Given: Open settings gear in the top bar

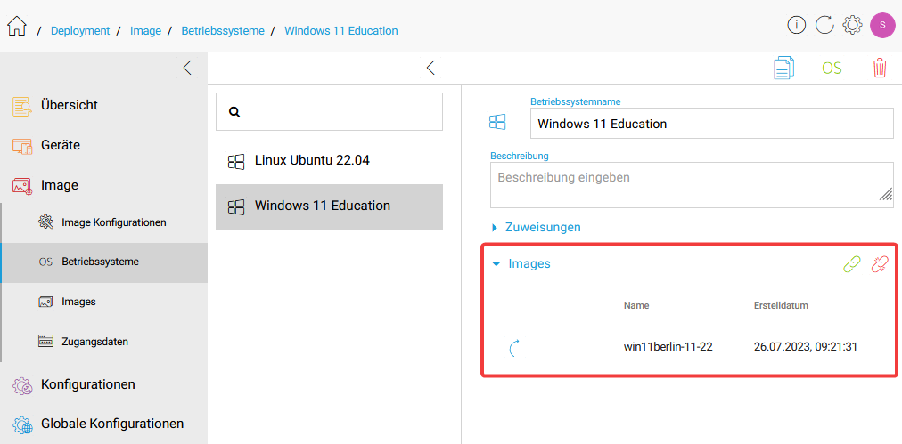Looking at the screenshot, I should coord(852,25).
